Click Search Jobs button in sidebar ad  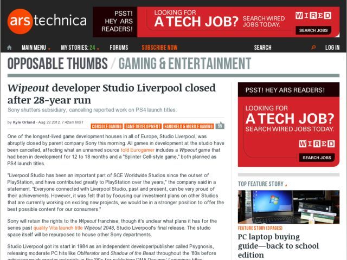tap(317, 158)
